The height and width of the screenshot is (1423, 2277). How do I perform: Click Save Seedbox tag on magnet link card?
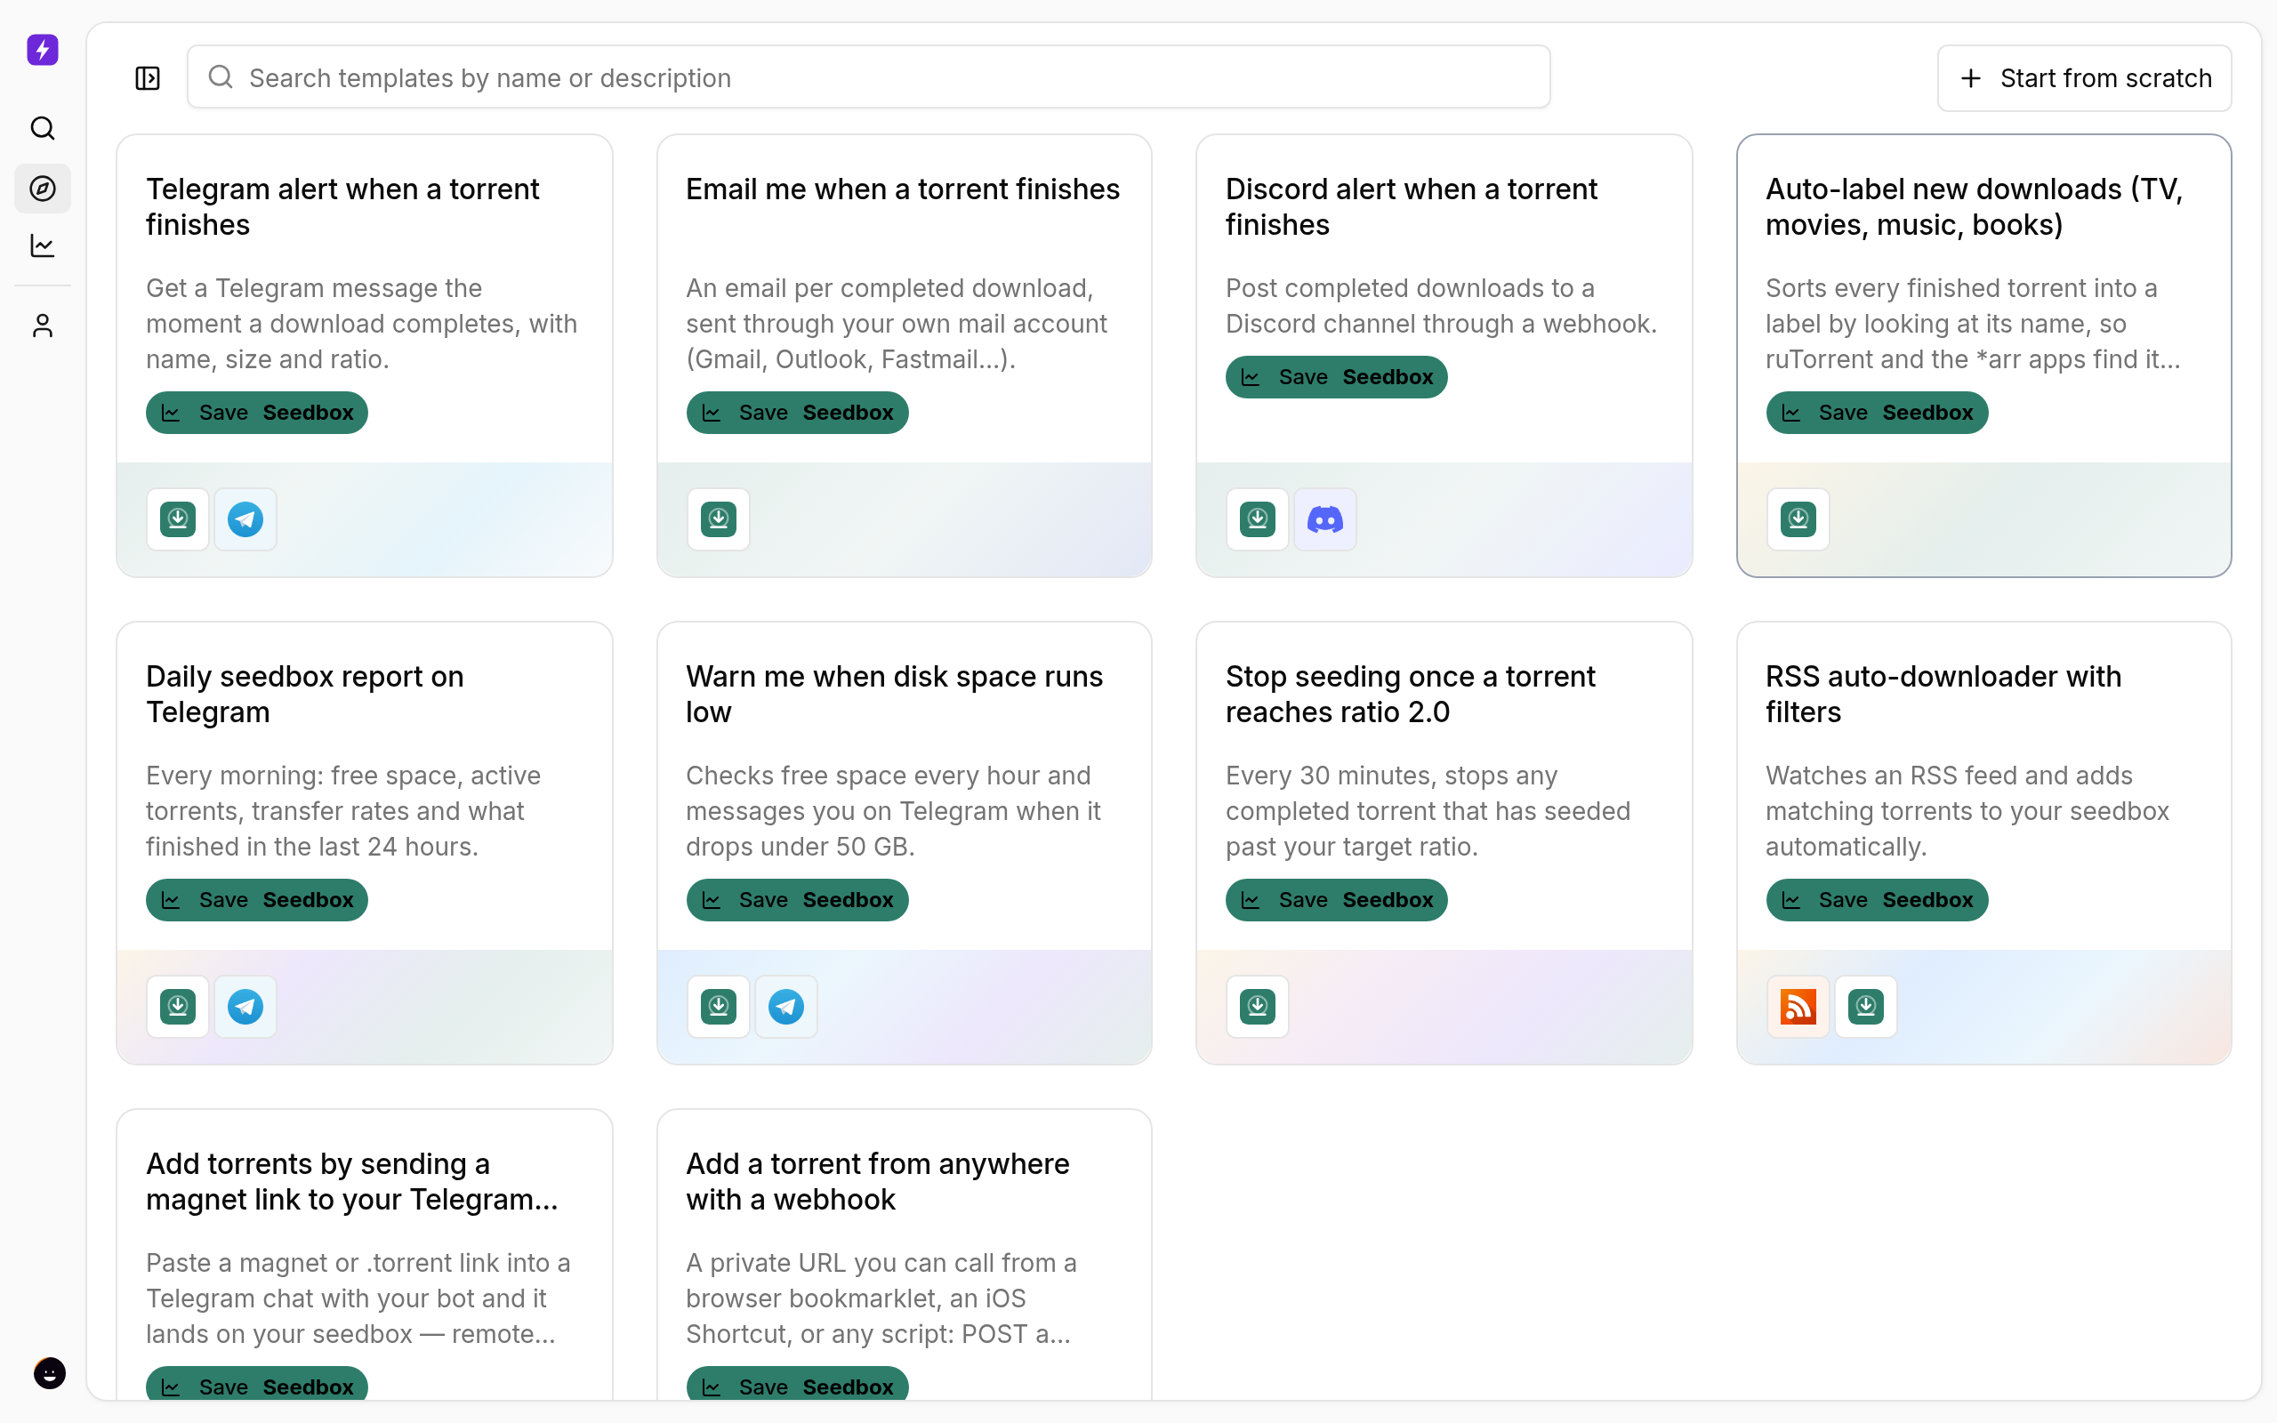(x=257, y=1386)
